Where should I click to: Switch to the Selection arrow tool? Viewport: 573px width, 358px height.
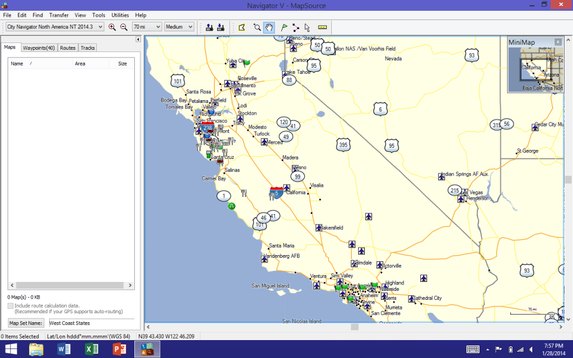tap(306, 27)
